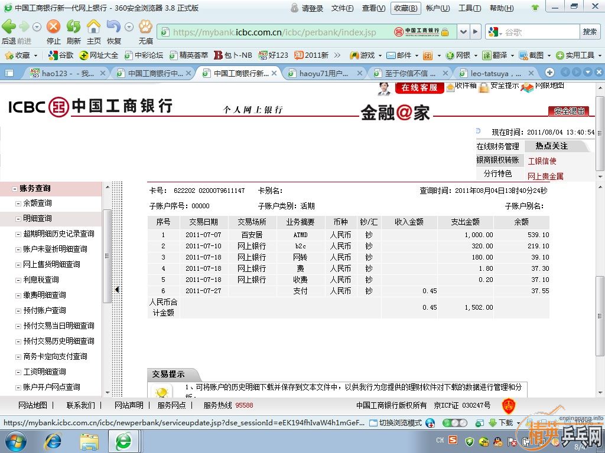The image size is (605, 453).
Task: Open the 收藏 favorites star in bookmarks bar
Action: pos(18,55)
